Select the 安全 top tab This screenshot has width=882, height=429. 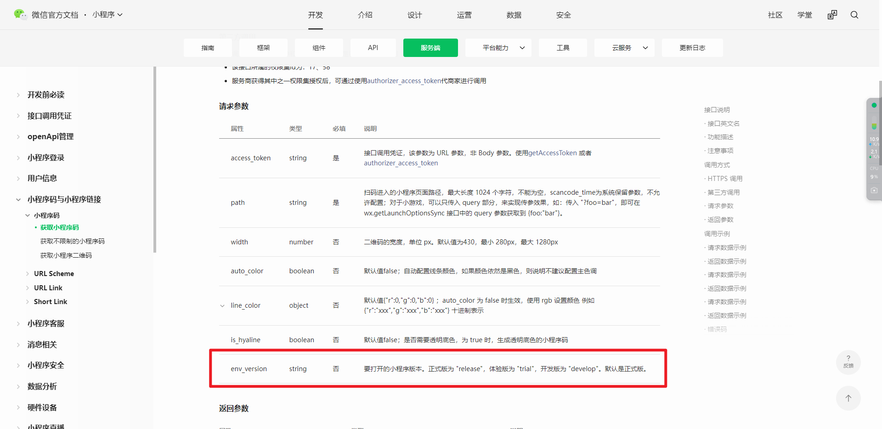point(564,15)
